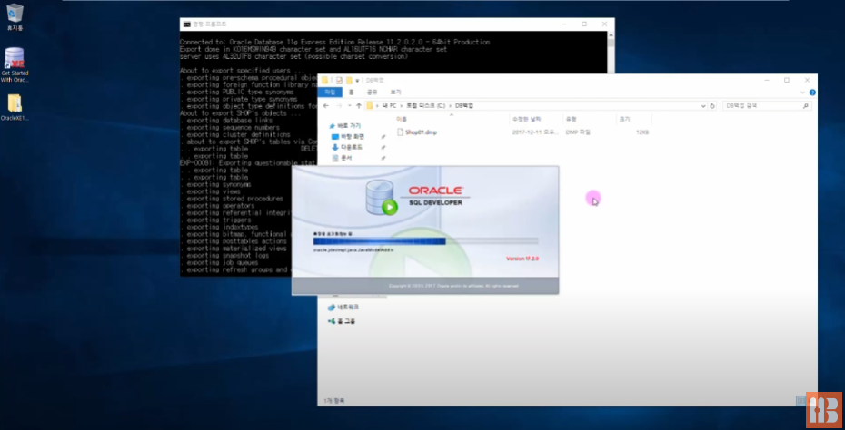Click the 1개 항목 status bar text
The image size is (845, 430).
[334, 400]
